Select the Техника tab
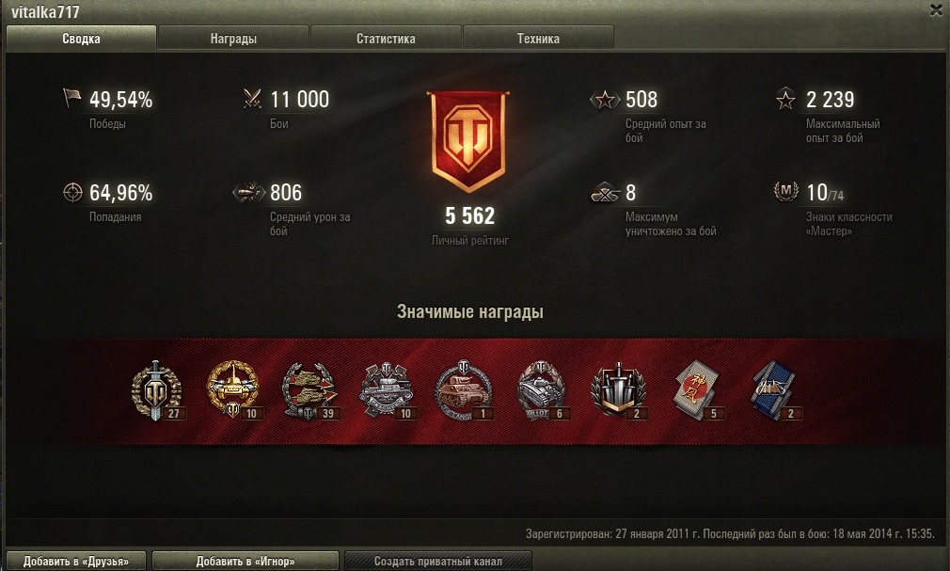Image resolution: width=950 pixels, height=571 pixels. [x=538, y=39]
